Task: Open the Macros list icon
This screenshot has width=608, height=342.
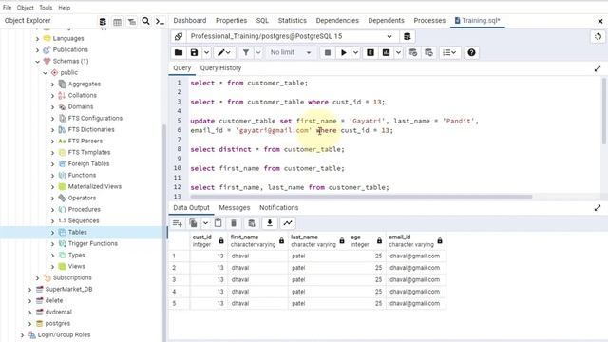Action: tap(449, 52)
